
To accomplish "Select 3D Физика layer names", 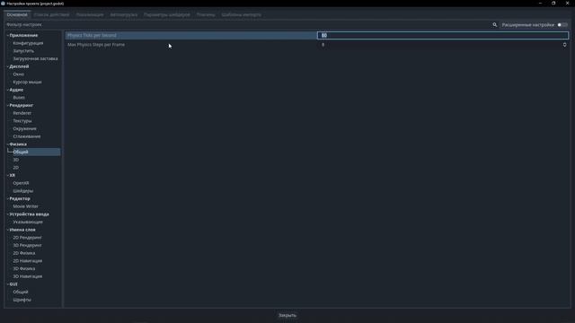I will pyautogui.click(x=24, y=269).
